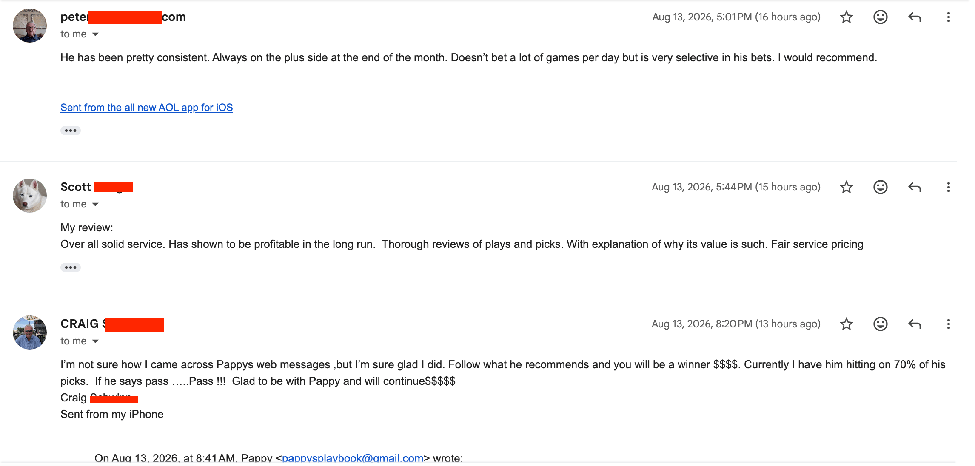Screen dimensions: 975x466
Task: Expand recipient details under peter's address
Action: (x=95, y=34)
